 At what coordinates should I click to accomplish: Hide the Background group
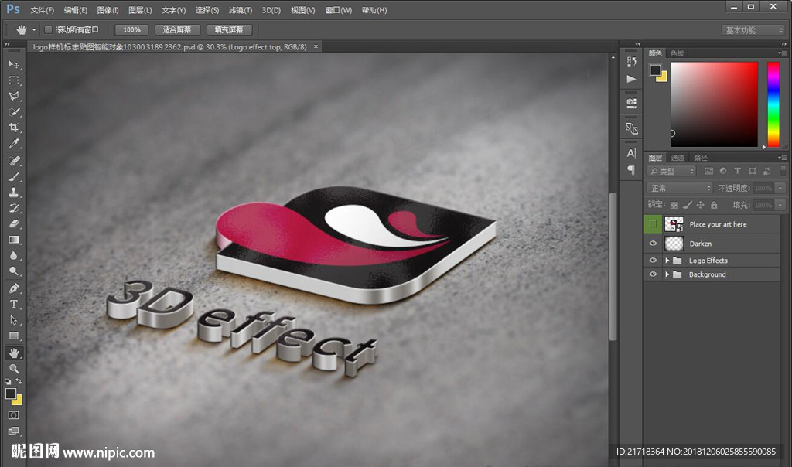pos(653,274)
